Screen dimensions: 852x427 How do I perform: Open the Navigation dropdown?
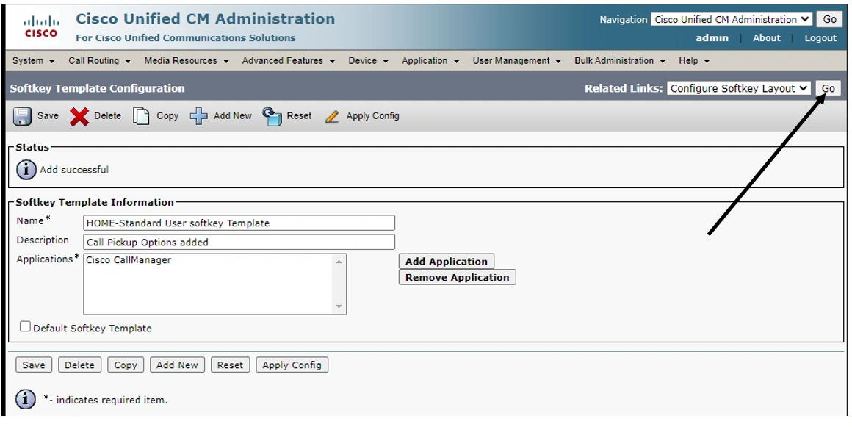732,19
